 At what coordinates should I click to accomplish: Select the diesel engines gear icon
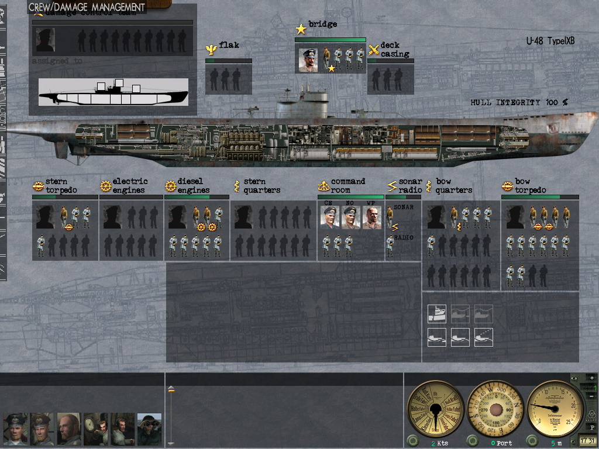click(x=170, y=186)
